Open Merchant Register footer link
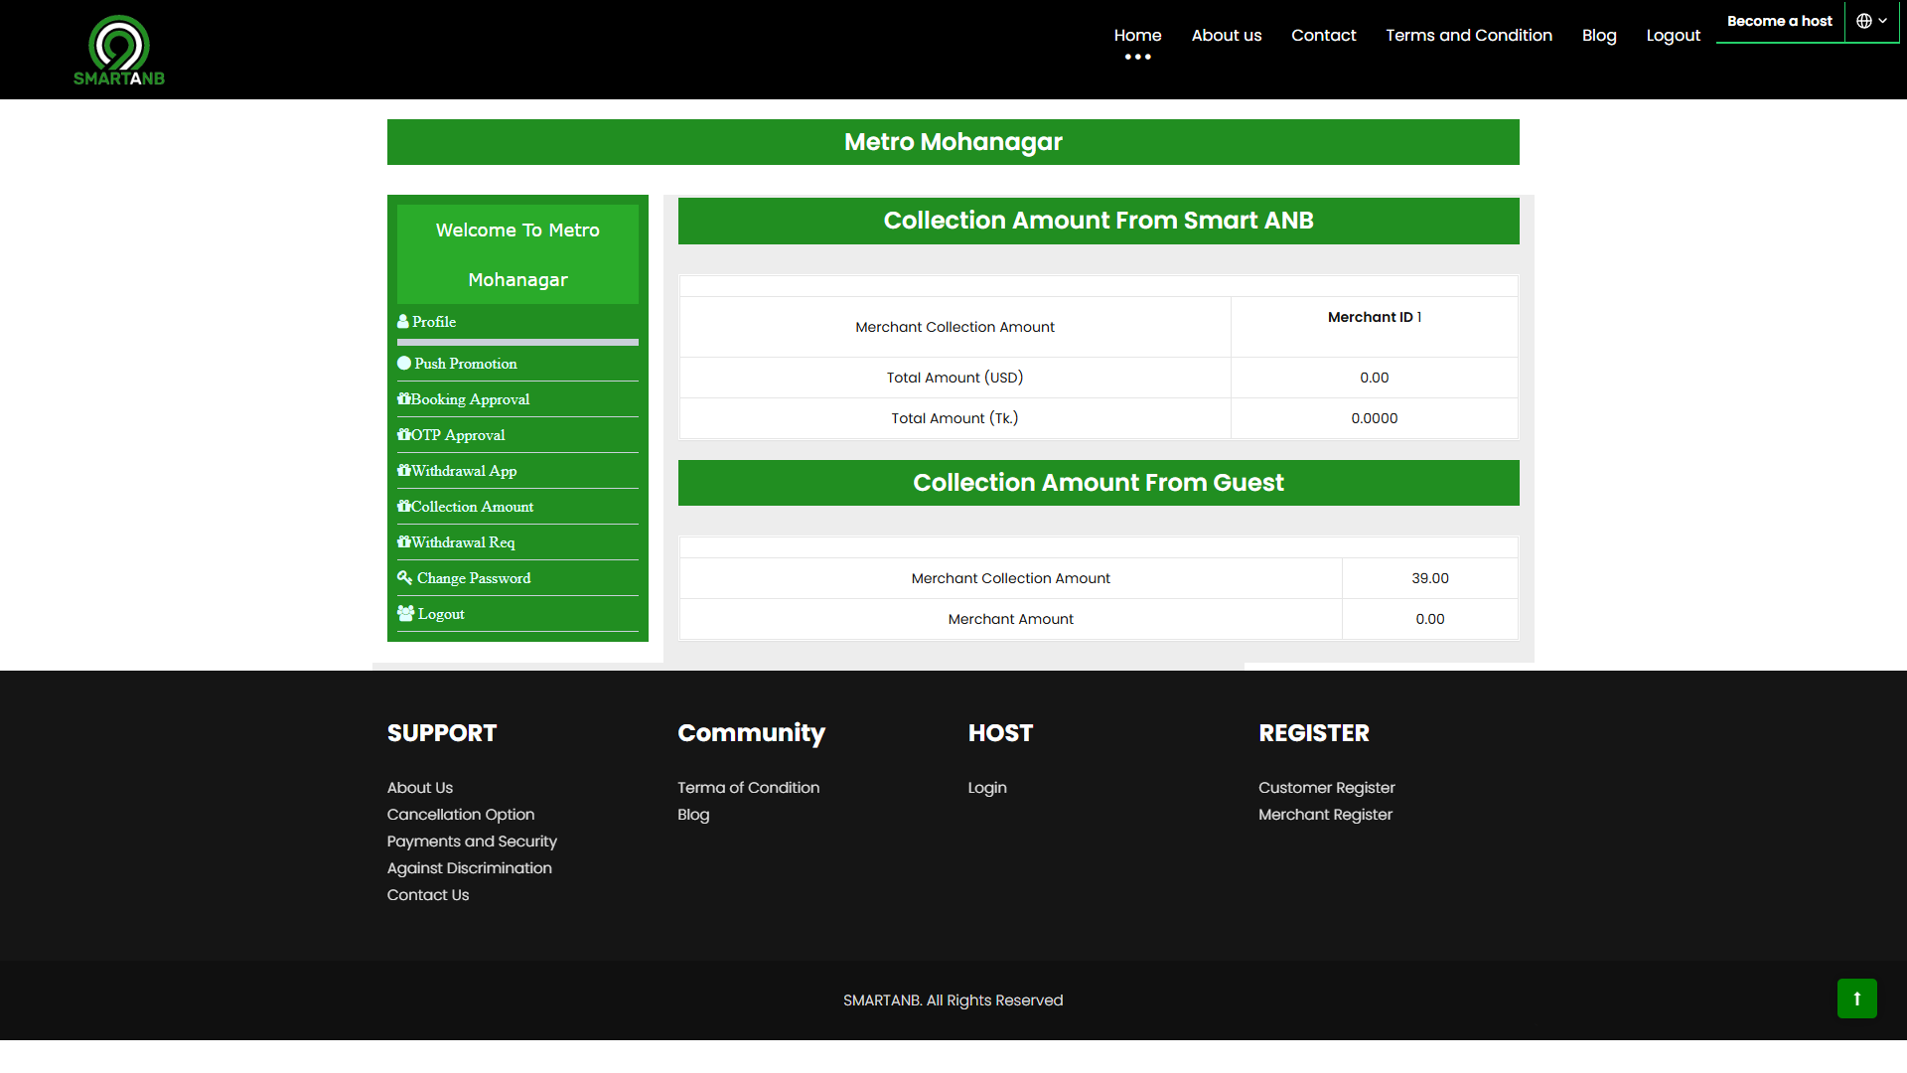 pos(1325,815)
